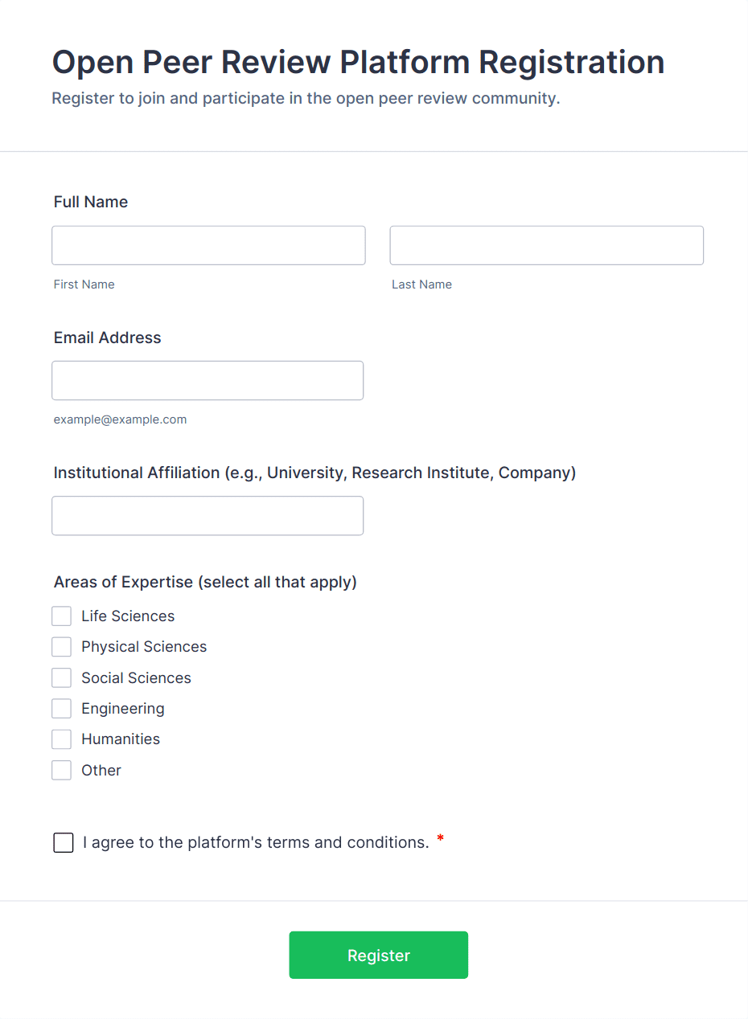This screenshot has height=1019, width=748.
Task: Agree to the platform's terms checkbox
Action: (64, 843)
